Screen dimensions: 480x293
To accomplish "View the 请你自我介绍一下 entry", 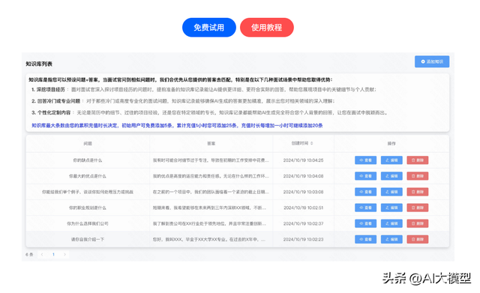I will (x=365, y=239).
